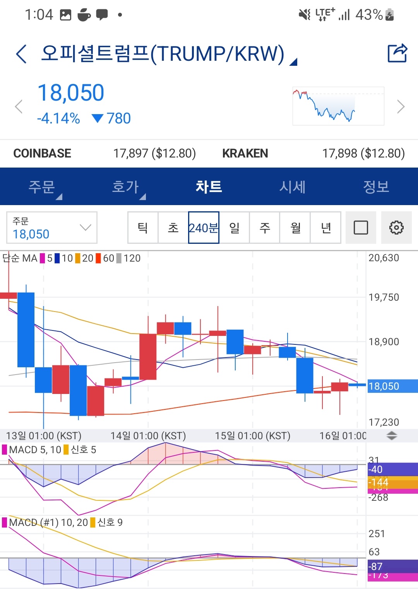Select the 틱 chart interval
The image size is (418, 589).
143,228
